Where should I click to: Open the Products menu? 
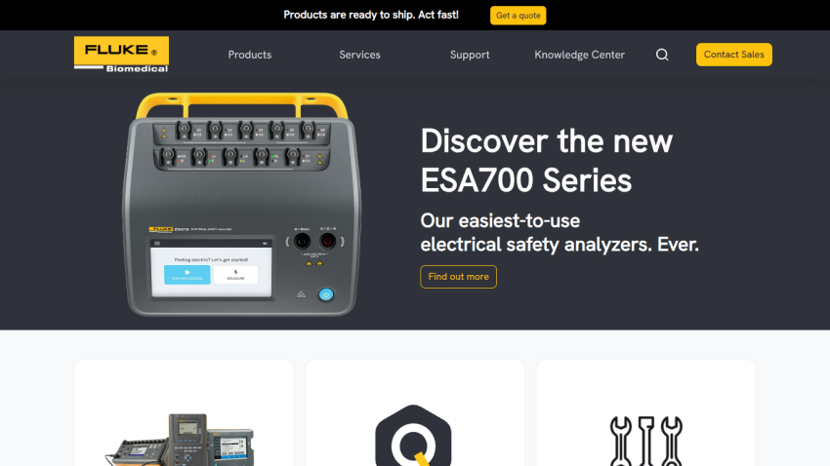pyautogui.click(x=250, y=55)
